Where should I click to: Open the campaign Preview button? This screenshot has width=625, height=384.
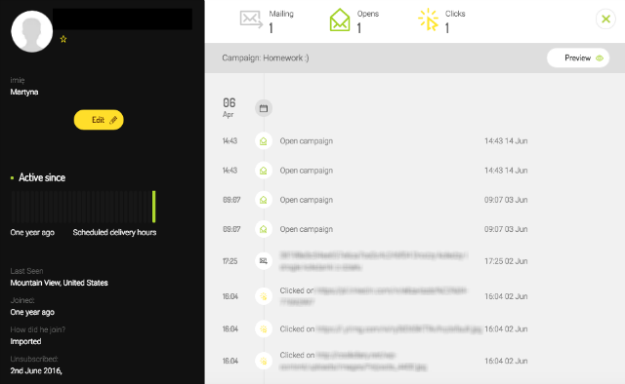[578, 58]
